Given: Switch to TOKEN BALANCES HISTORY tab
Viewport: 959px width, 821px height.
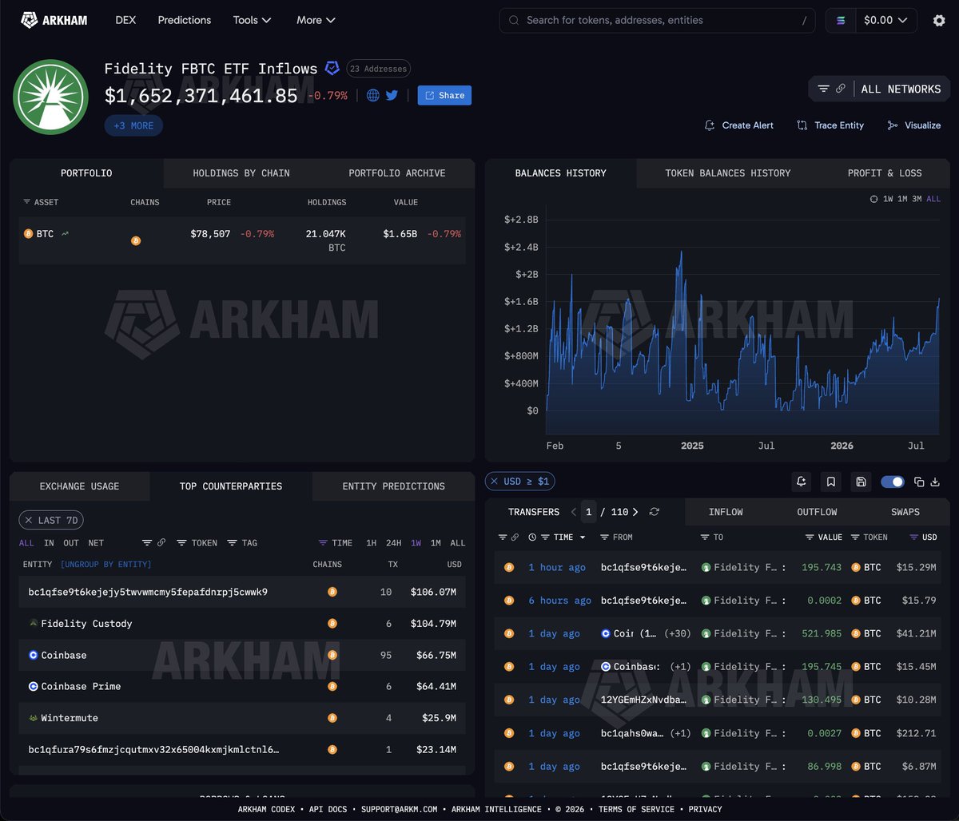Looking at the screenshot, I should pos(728,173).
